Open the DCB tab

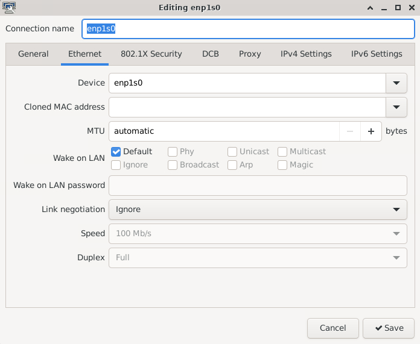click(211, 54)
